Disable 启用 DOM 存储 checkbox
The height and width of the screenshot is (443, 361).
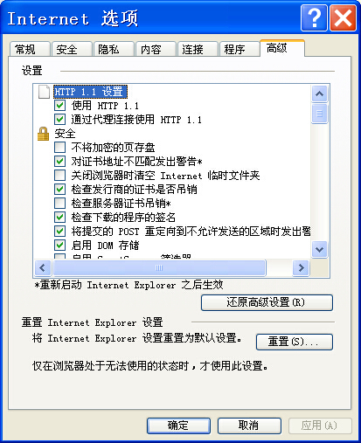pyautogui.click(x=59, y=245)
